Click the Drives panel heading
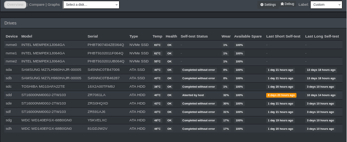The width and height of the screenshot is (347, 142). [10, 23]
